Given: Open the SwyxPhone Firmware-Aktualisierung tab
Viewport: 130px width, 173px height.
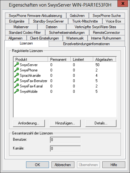Looking at the screenshot, I should coord(35,16).
